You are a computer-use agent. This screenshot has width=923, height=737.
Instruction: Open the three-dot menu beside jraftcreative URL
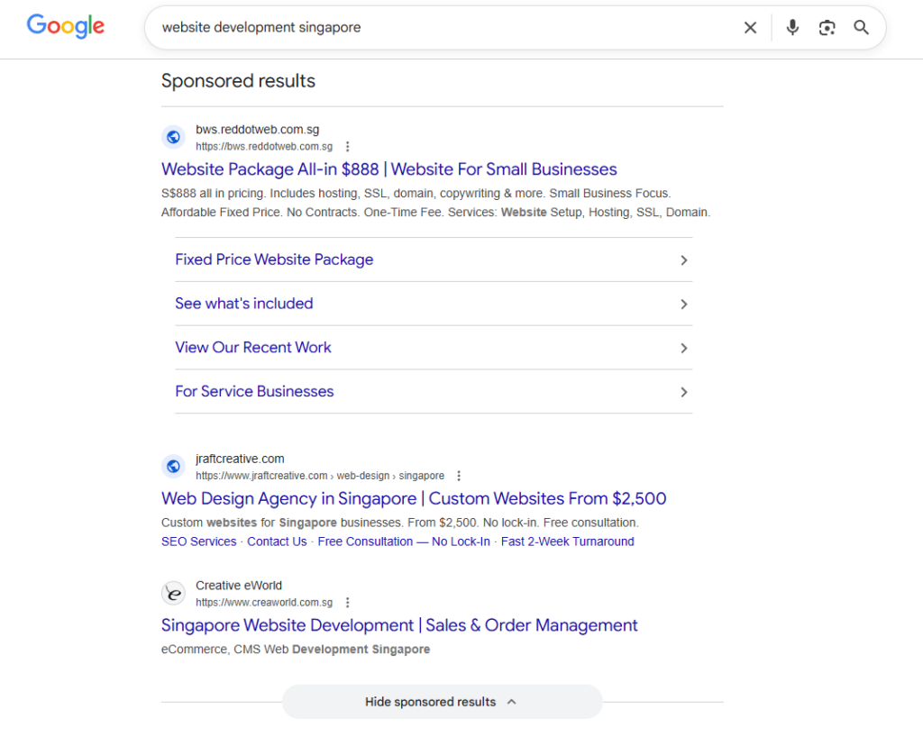click(x=459, y=476)
